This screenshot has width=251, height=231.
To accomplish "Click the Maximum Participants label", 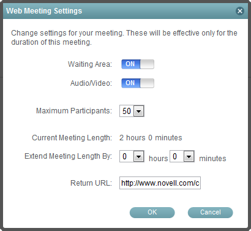I will click(x=74, y=111).
